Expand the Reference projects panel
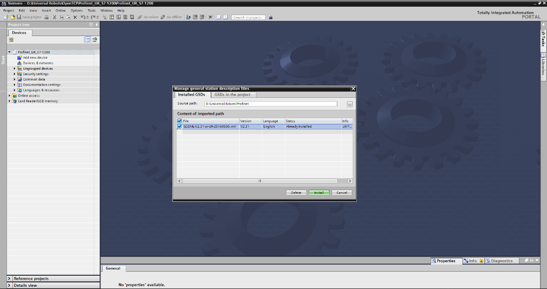This screenshot has width=547, height=289. coord(9,279)
